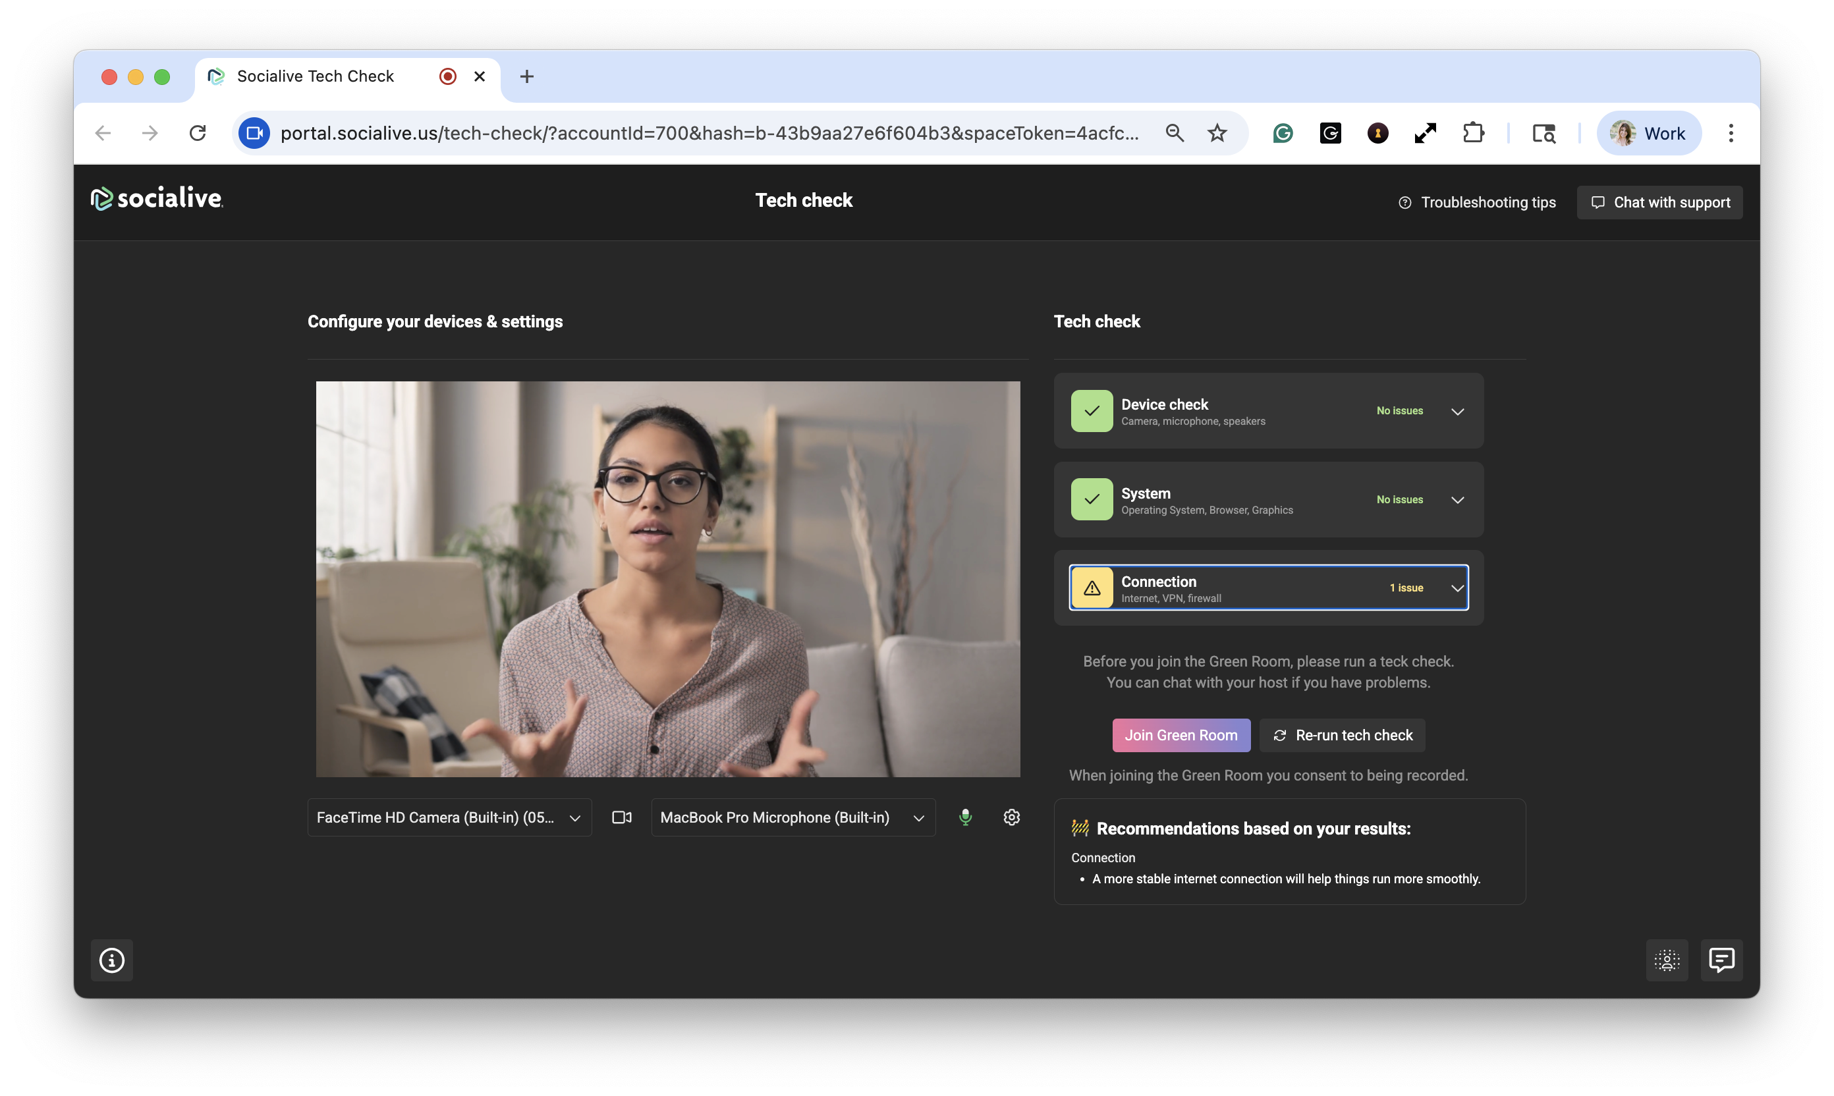
Task: Select the Socialive Tech Check tab
Action: pyautogui.click(x=316, y=76)
